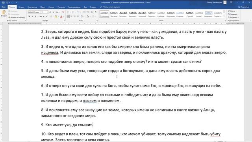
Task: Open the Файл tab
Action: pos(4,7)
